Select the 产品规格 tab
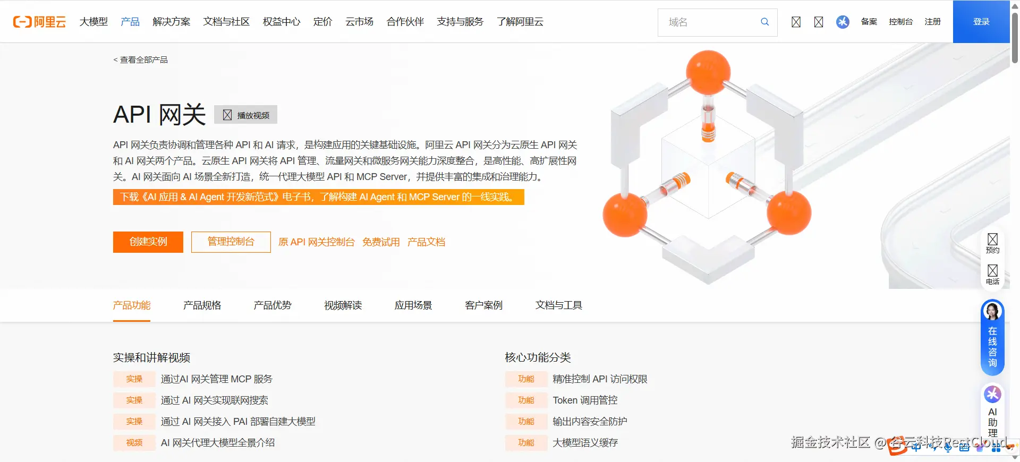This screenshot has height=462, width=1020. pyautogui.click(x=202, y=305)
